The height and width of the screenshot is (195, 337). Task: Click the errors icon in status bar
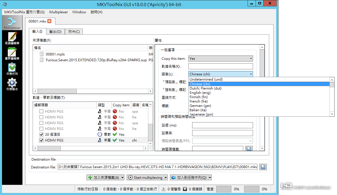pos(185,189)
